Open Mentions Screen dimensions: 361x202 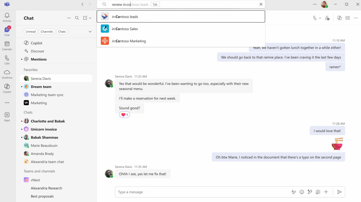pyautogui.click(x=56, y=59)
